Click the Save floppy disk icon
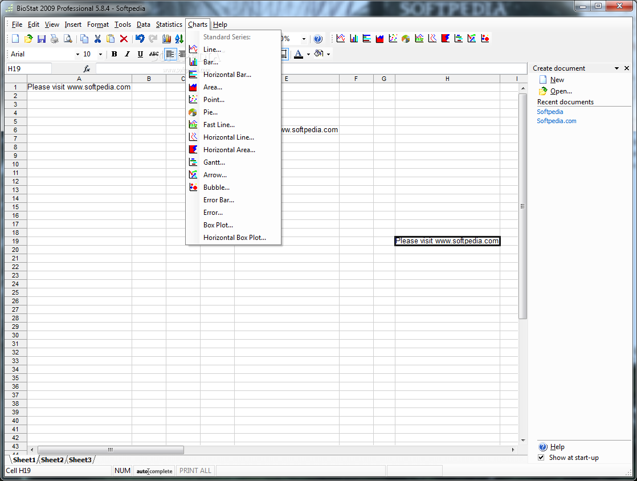Image resolution: width=637 pixels, height=481 pixels. (x=42, y=39)
